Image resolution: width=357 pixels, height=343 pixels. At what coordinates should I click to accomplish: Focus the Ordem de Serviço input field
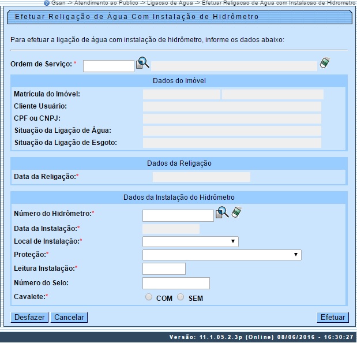coord(108,66)
